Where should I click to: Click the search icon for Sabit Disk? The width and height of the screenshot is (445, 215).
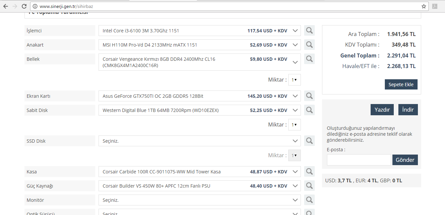coord(309,110)
